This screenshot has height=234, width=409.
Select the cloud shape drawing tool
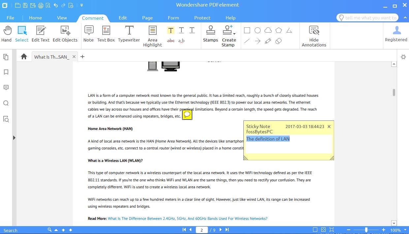(268, 30)
